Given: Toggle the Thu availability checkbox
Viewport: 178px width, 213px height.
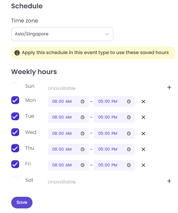Looking at the screenshot, I should pyautogui.click(x=15, y=148).
